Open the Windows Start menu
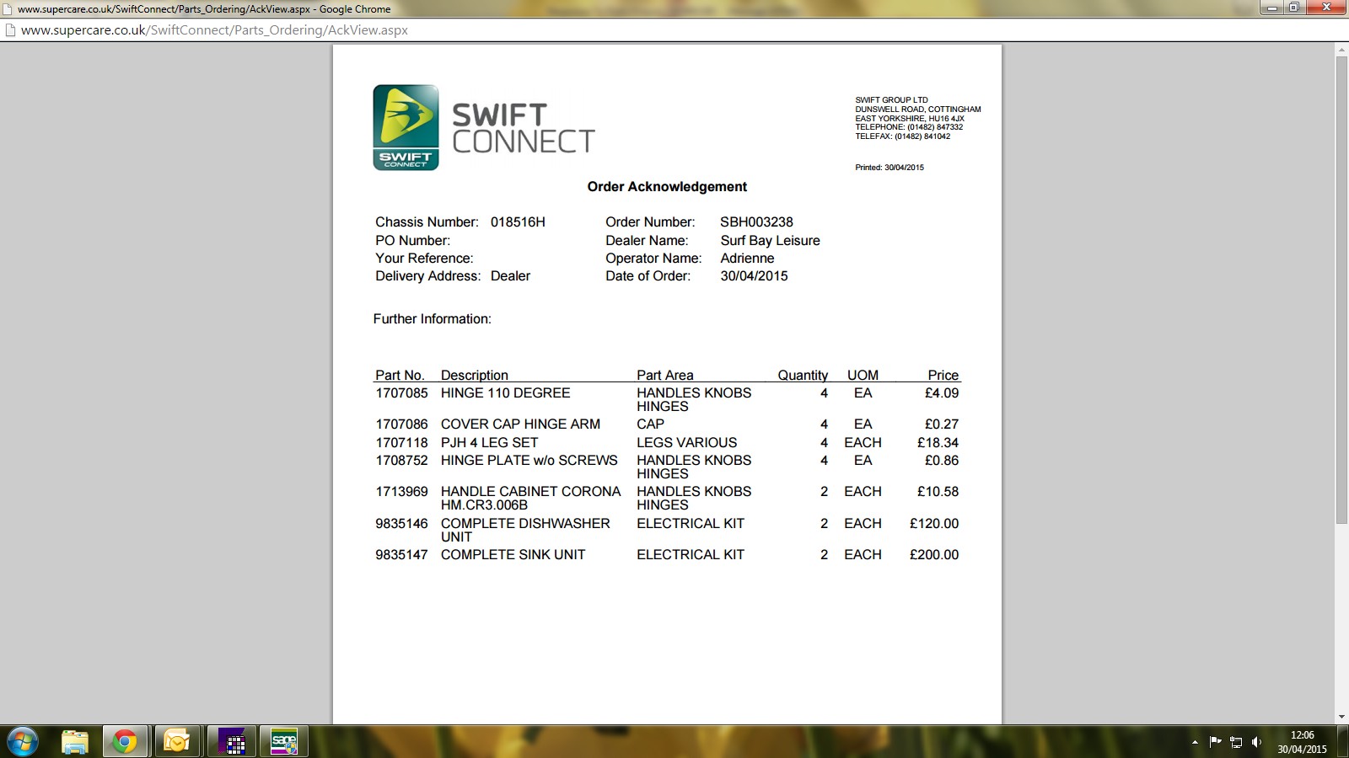 (22, 742)
